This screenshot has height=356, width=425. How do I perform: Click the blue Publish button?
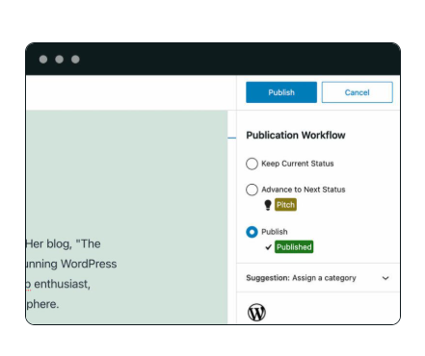[x=281, y=92]
